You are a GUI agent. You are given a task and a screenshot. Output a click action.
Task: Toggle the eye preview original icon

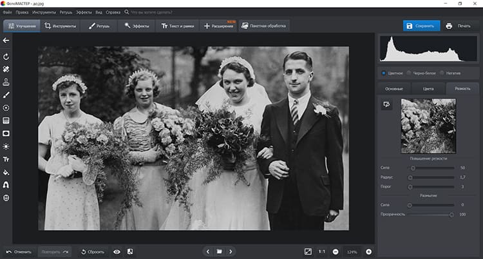tap(117, 251)
